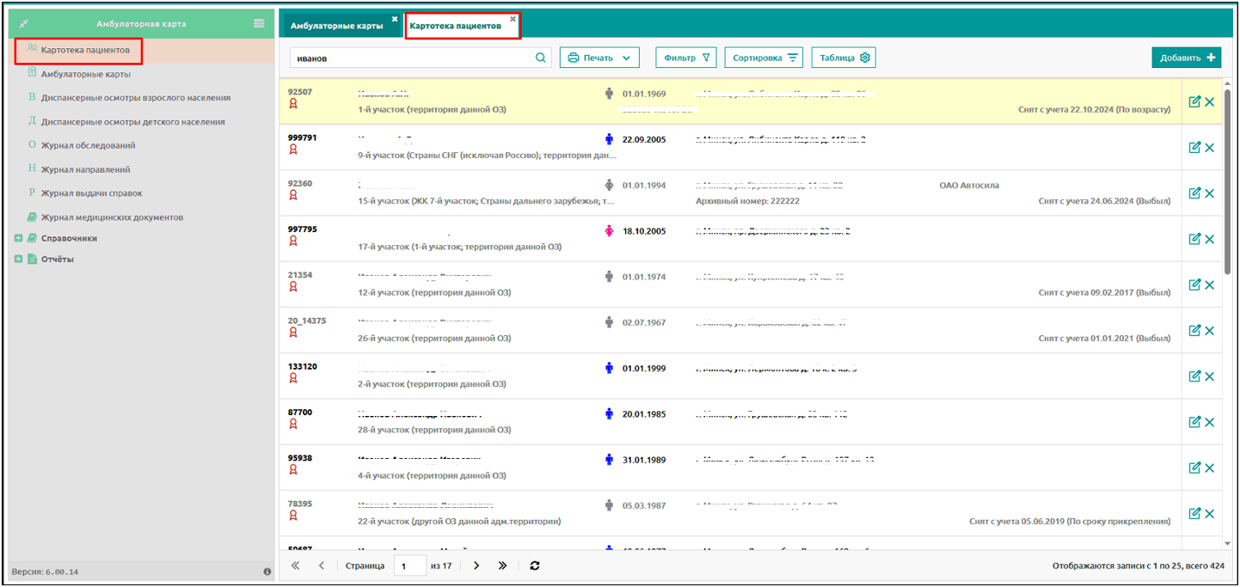This screenshot has height=587, width=1240.
Task: Edit patient record 92507
Action: (1194, 101)
